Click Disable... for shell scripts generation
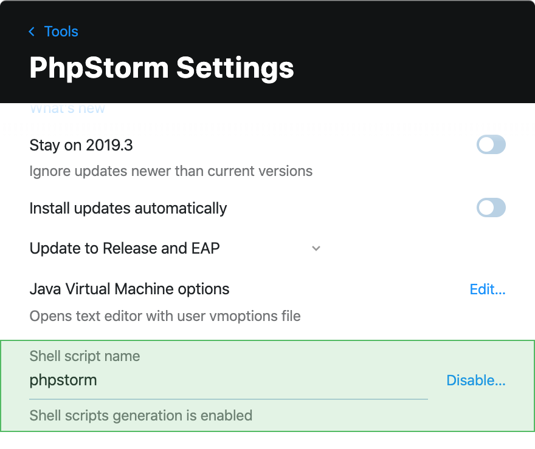This screenshot has height=449, width=535. 476,380
